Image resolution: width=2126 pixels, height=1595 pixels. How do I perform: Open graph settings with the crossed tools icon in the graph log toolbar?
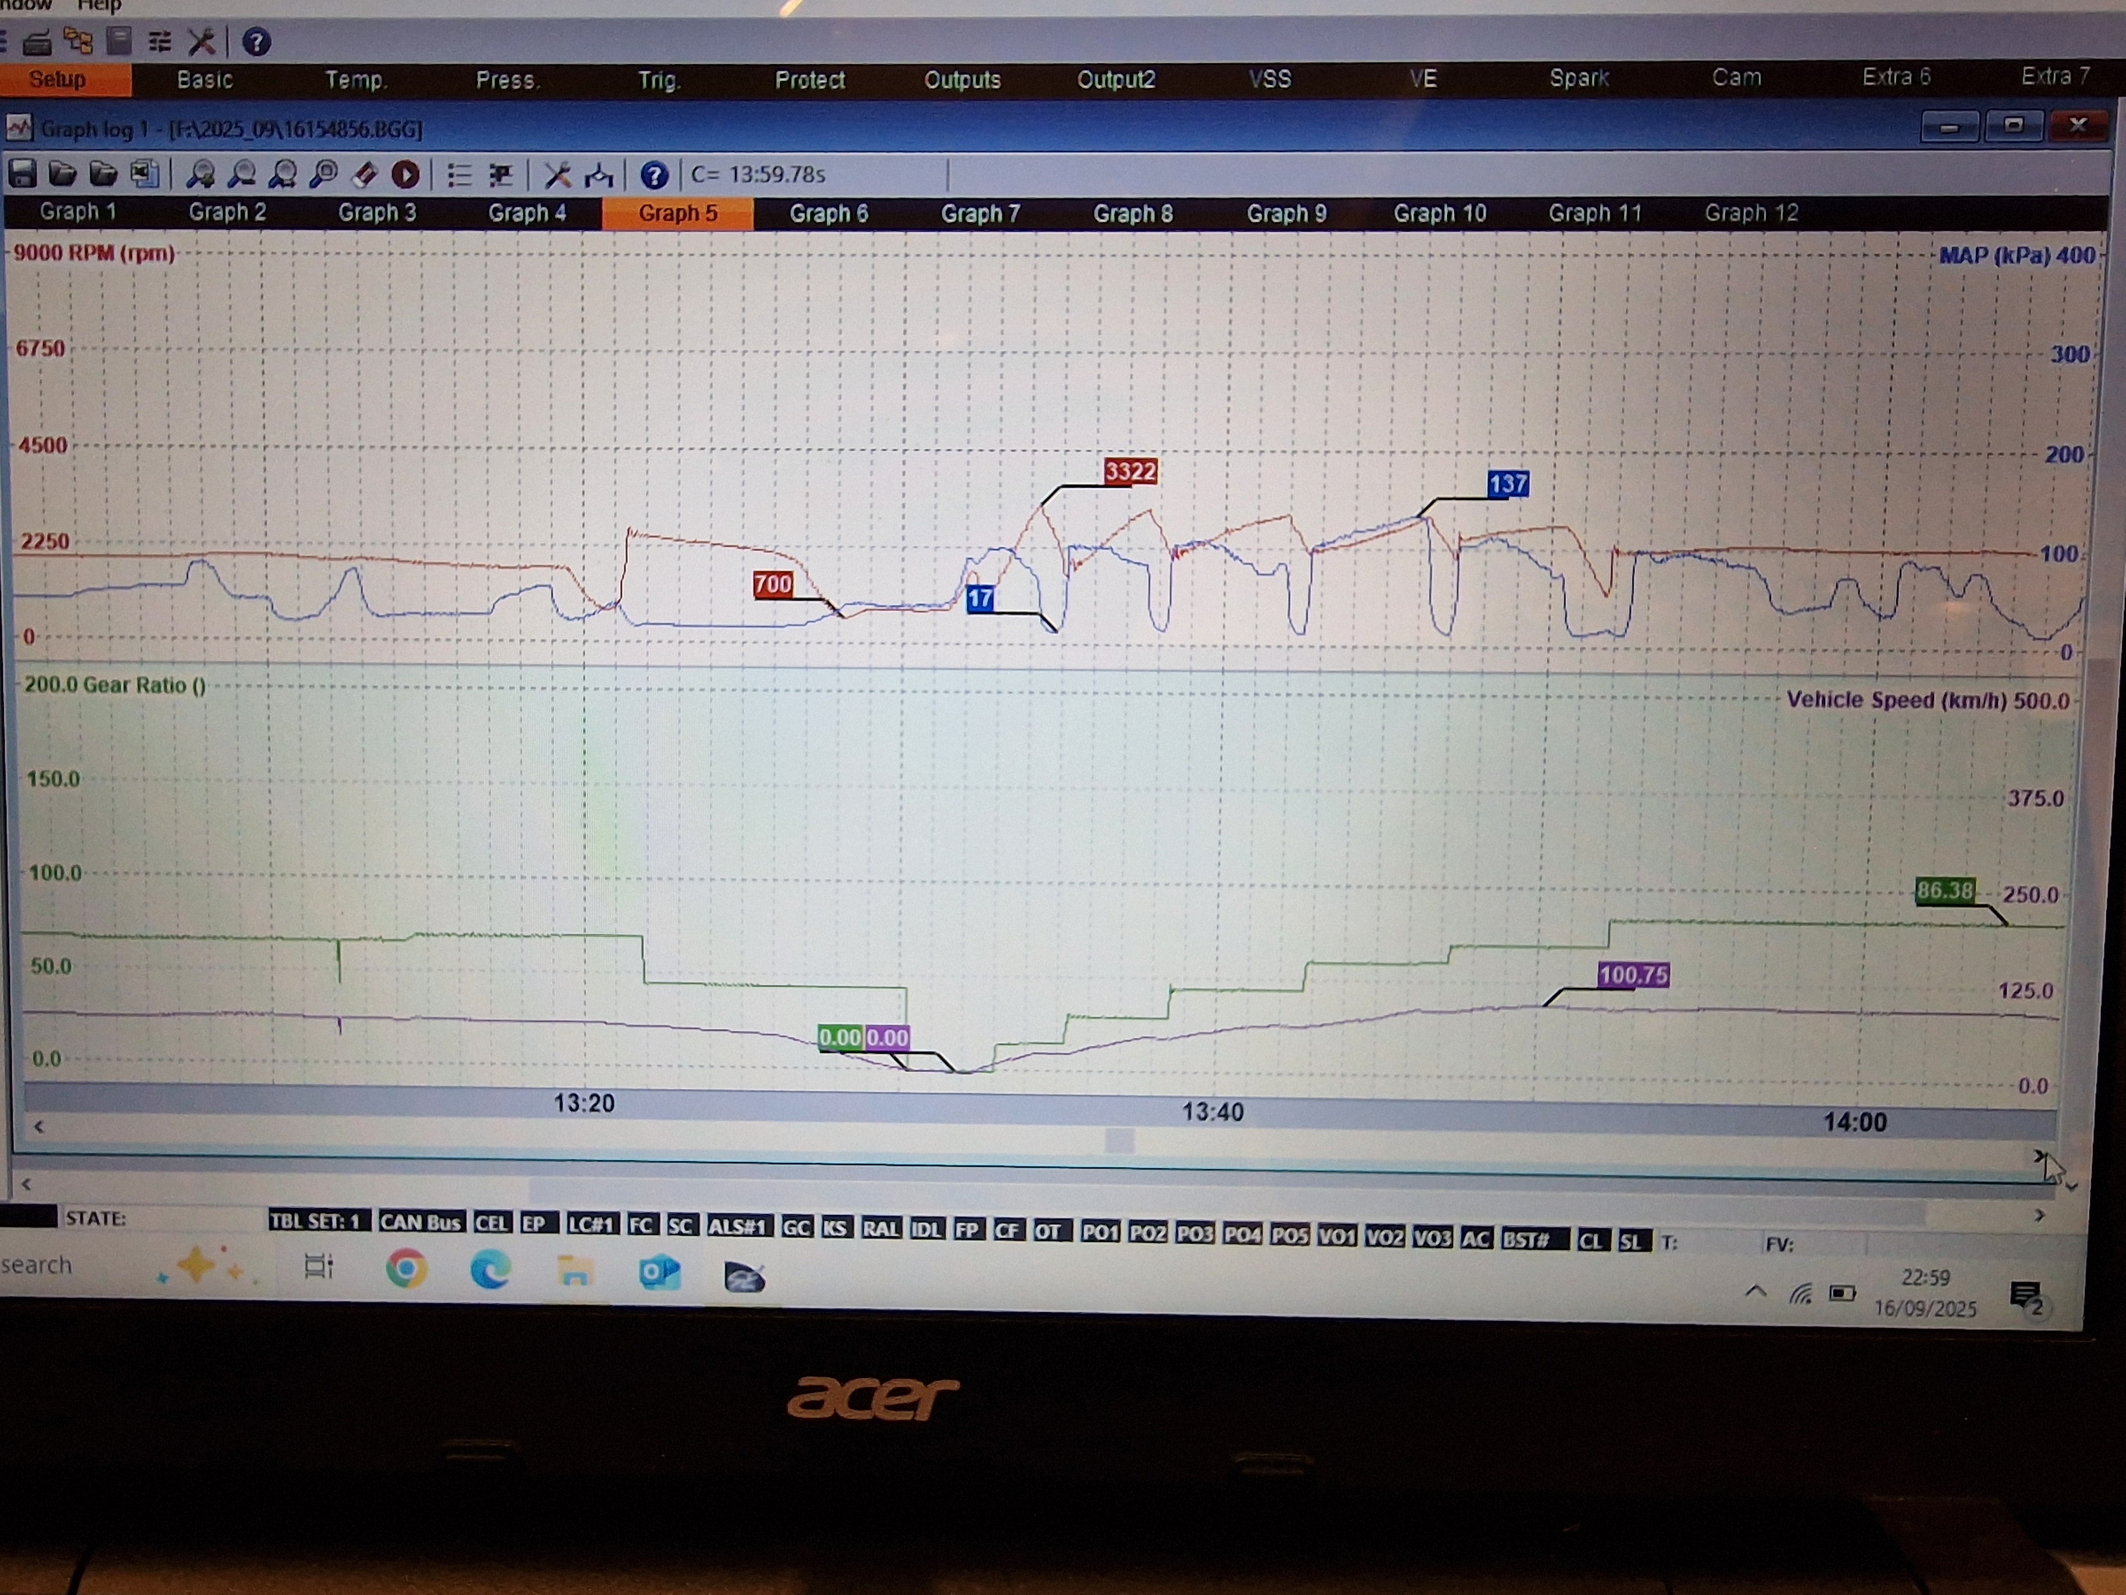click(x=558, y=175)
